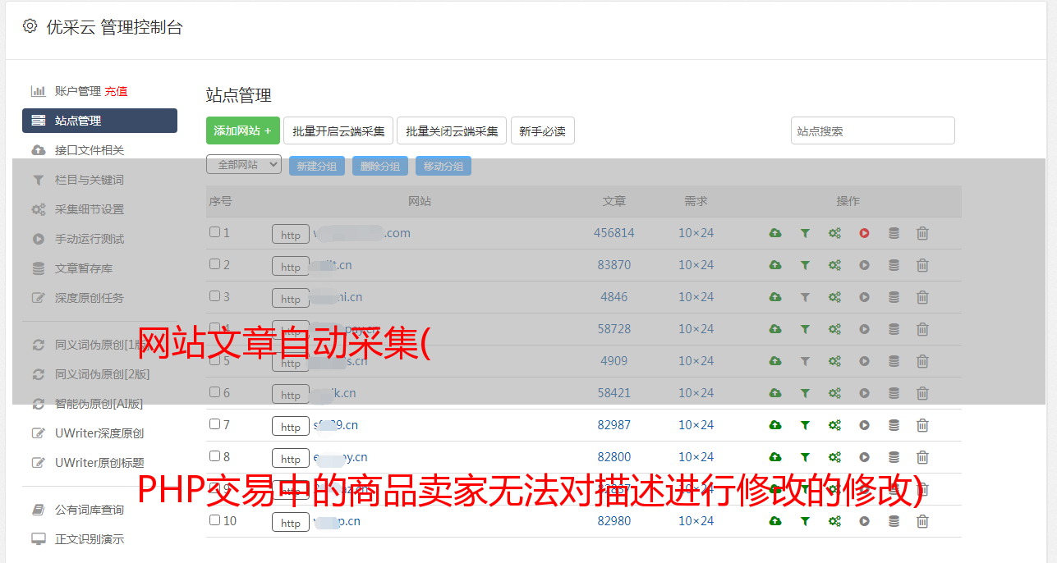Tick the checkbox for site 5

click(x=214, y=360)
